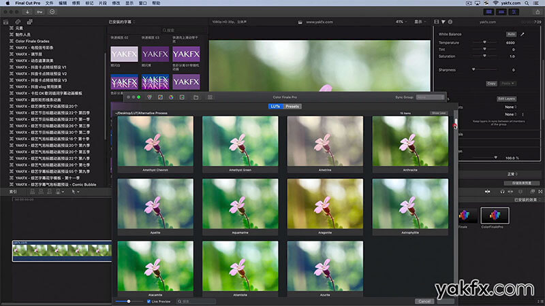Open the Final Cut Pro menu
The width and height of the screenshot is (545, 306).
pos(28,3)
